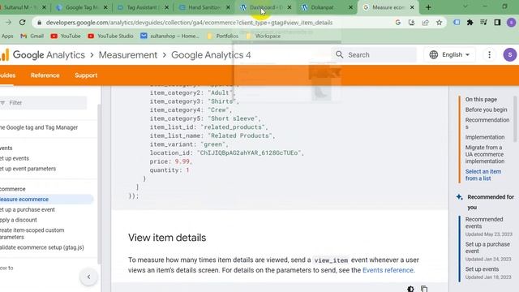Open the three-dot more options menu
Screen dimensions: 519x292
click(489, 54)
